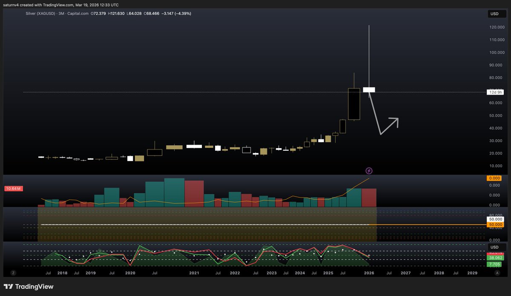Click the green 7.705 value label
The height and width of the screenshot is (296, 511).
494,264
